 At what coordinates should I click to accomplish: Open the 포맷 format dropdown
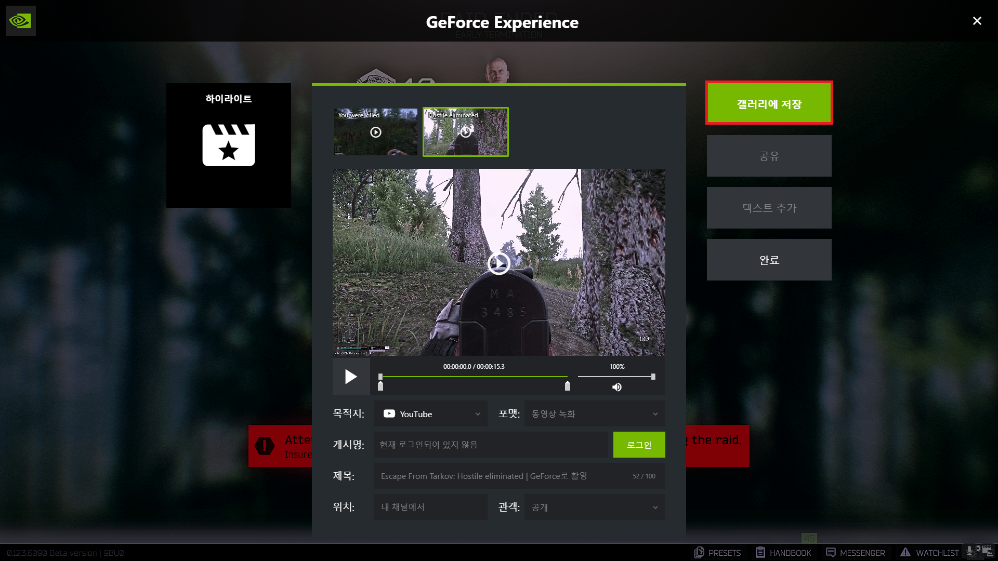(595, 414)
